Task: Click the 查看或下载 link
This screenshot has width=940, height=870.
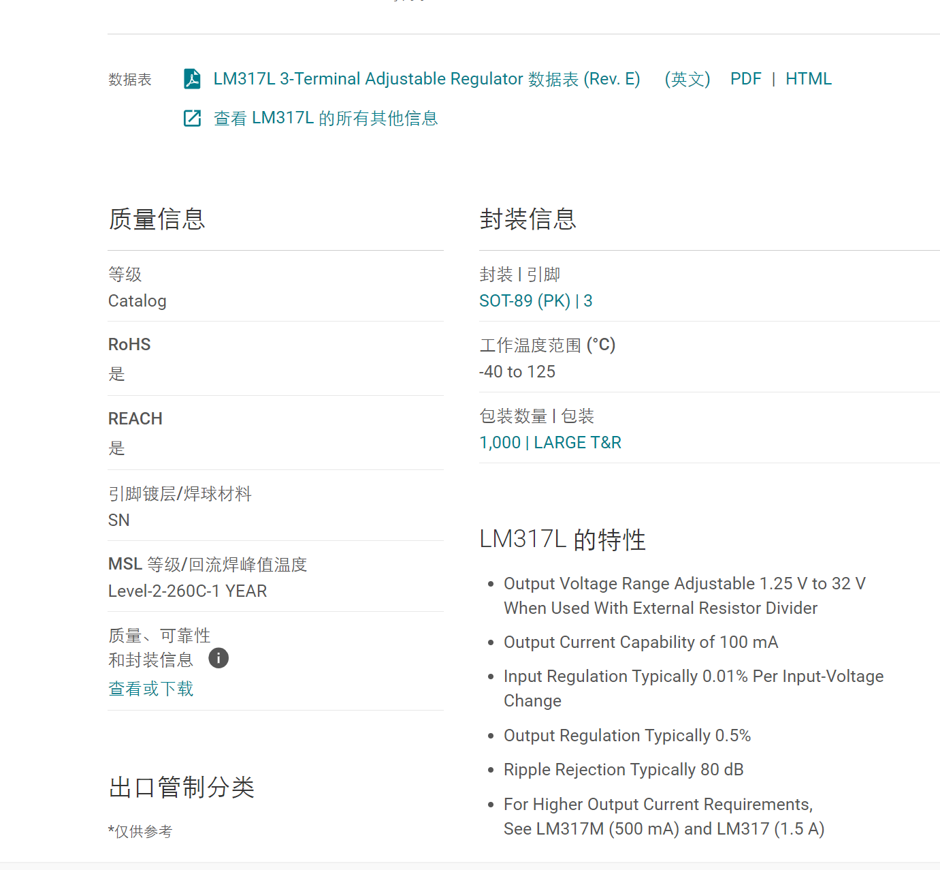Action: click(151, 689)
